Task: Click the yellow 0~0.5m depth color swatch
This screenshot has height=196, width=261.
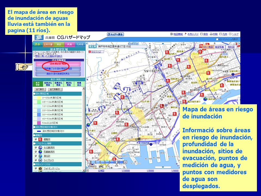Action: click(39, 98)
